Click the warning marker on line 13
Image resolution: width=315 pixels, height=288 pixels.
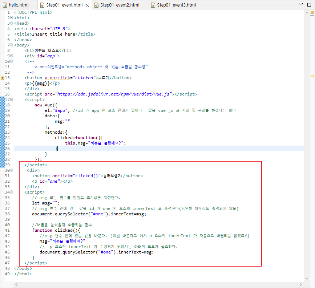(x=3, y=77)
